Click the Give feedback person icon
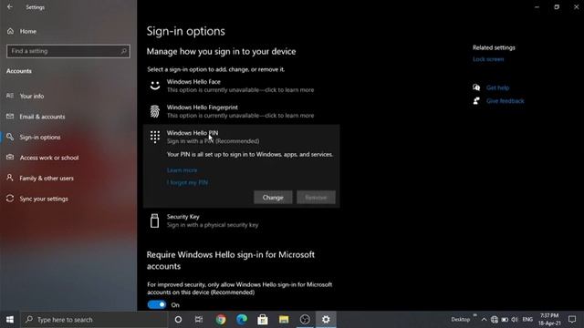584x328 pixels. coord(476,101)
